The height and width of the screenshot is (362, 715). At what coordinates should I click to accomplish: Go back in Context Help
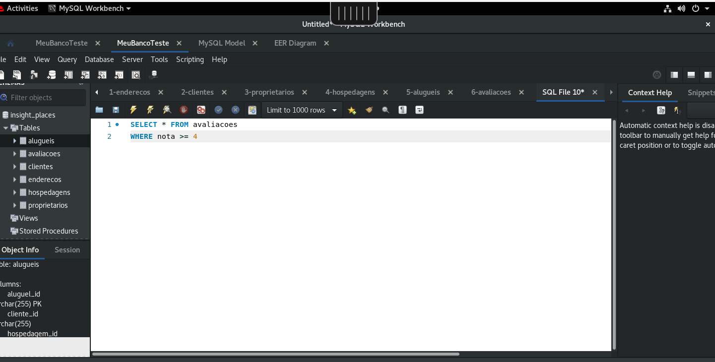point(627,111)
